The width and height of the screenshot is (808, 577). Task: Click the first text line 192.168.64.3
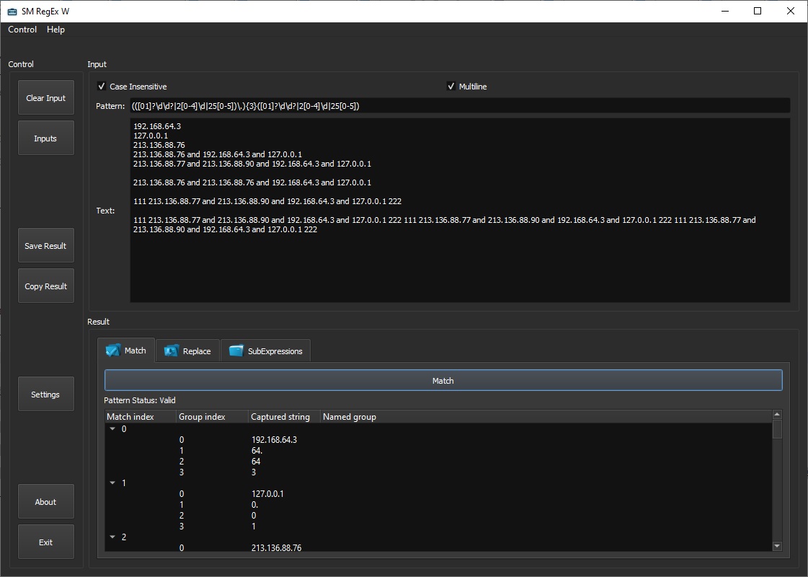click(157, 126)
